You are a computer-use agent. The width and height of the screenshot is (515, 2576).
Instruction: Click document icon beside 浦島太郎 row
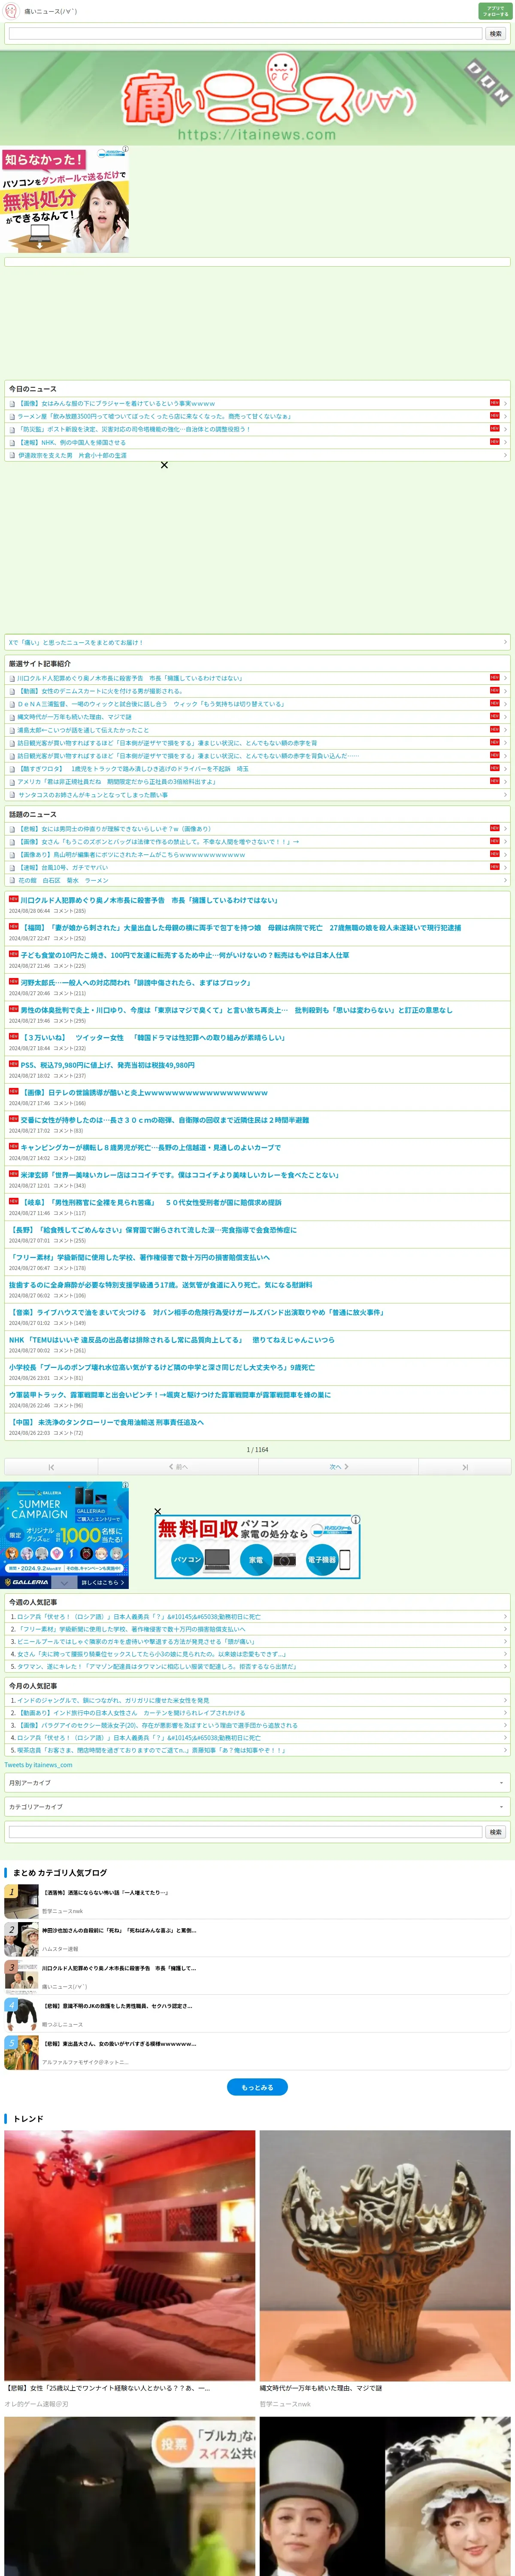pyautogui.click(x=12, y=730)
